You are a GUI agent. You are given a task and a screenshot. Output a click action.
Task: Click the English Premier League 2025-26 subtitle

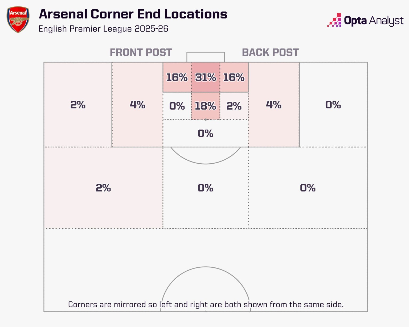tap(103, 29)
